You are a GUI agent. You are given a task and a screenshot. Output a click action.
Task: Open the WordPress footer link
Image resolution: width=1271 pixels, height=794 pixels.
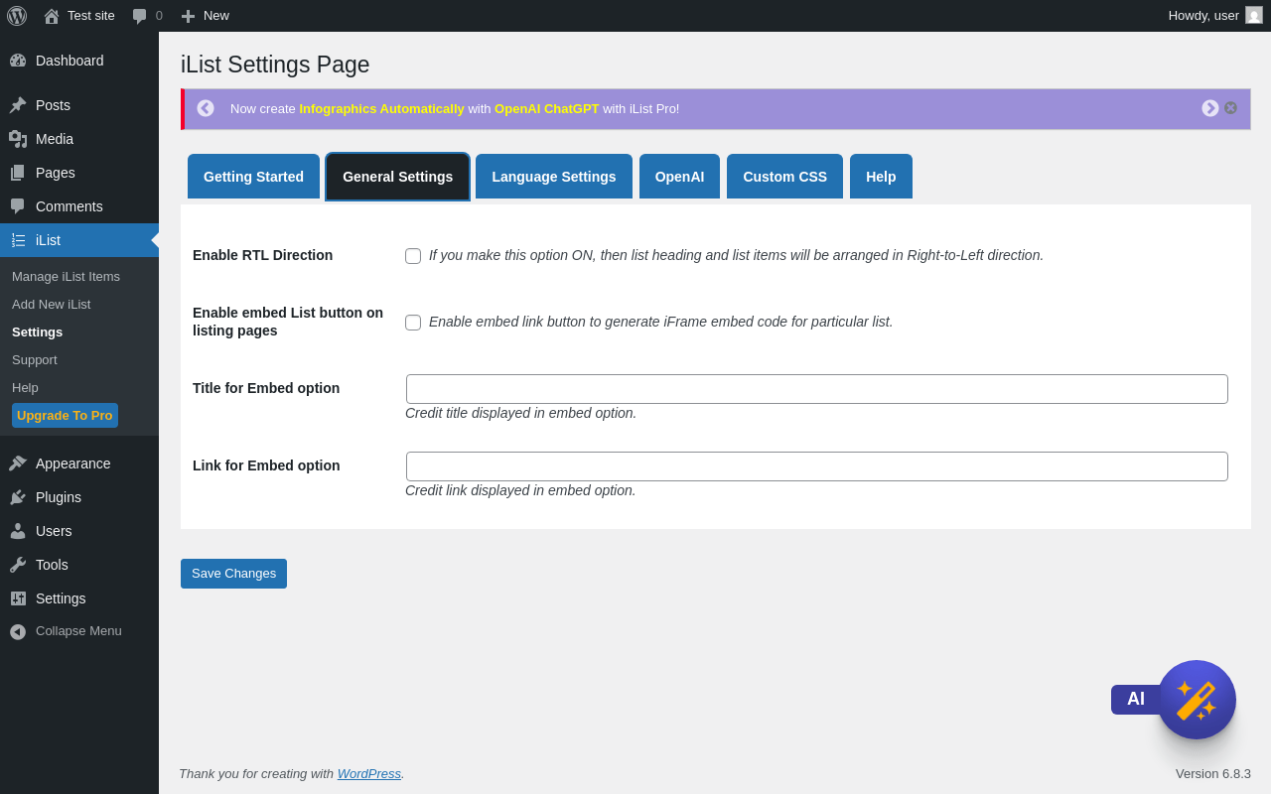368,774
